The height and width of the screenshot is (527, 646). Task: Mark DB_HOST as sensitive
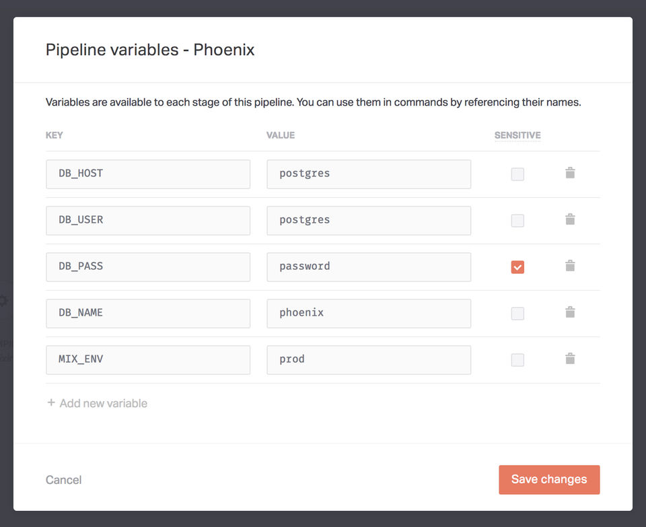pos(517,174)
